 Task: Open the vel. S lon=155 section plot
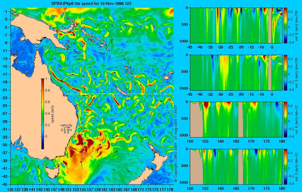(x=236, y=72)
